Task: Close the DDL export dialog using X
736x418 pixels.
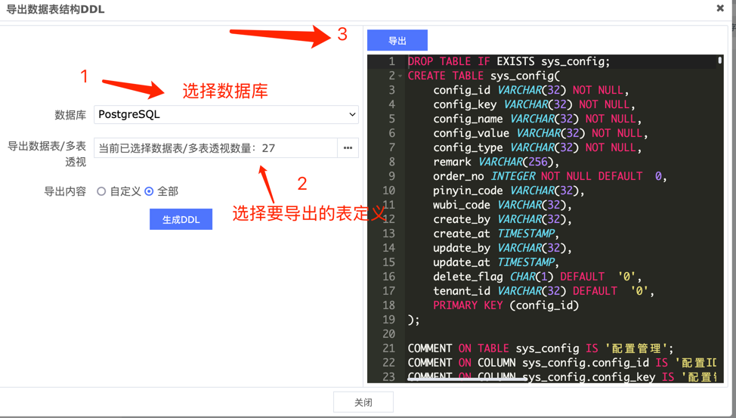Action: pos(719,8)
